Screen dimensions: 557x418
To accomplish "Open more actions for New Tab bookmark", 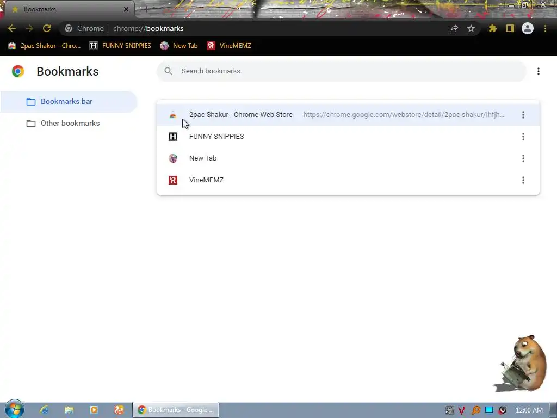I will 523,158.
